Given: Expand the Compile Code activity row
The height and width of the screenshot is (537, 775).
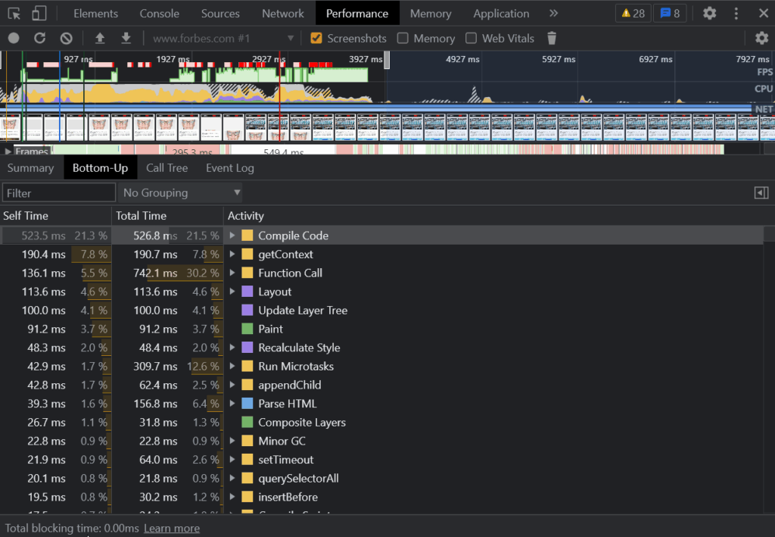Looking at the screenshot, I should [x=232, y=236].
